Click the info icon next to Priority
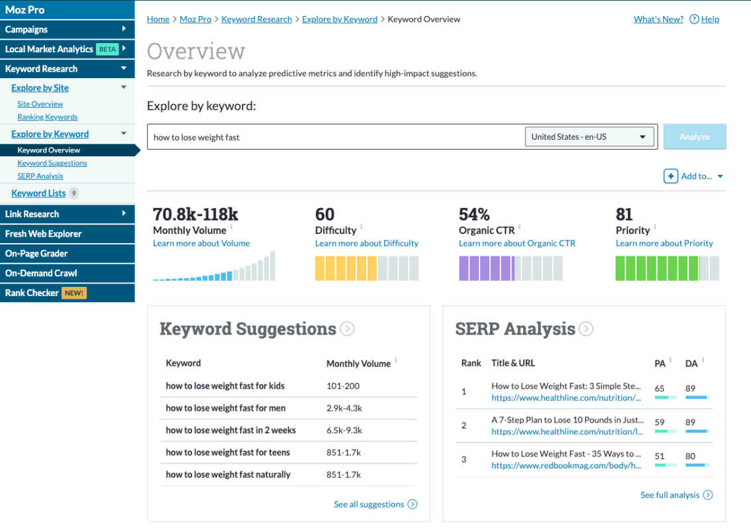This screenshot has height=530, width=751. click(655, 227)
